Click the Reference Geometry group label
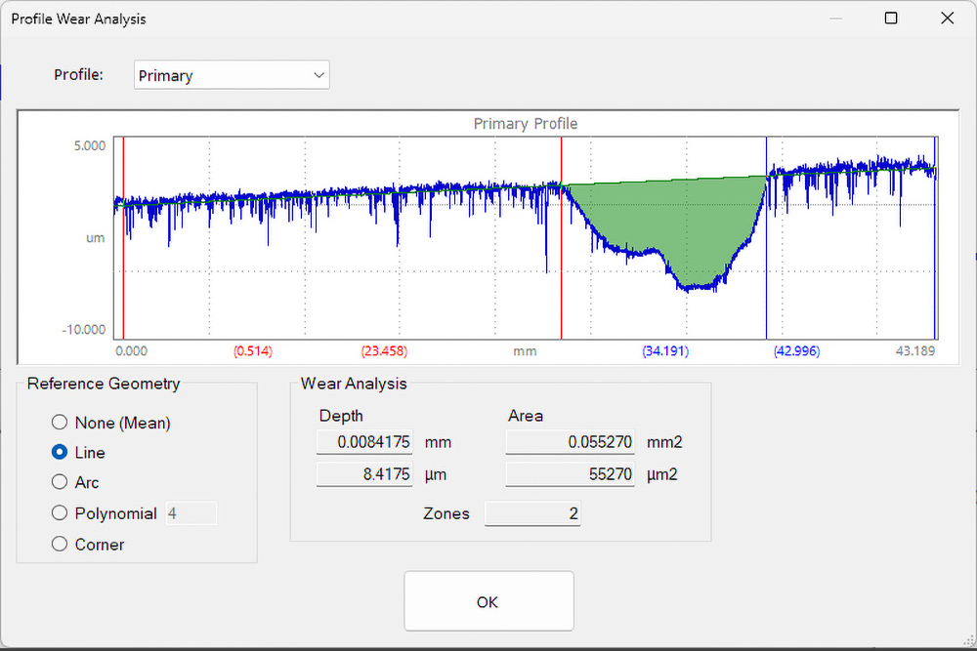 tap(104, 384)
